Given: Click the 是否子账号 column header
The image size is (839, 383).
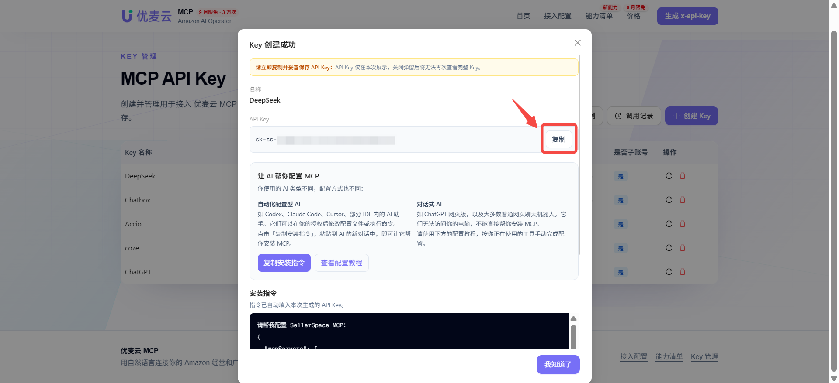Looking at the screenshot, I should tap(631, 152).
